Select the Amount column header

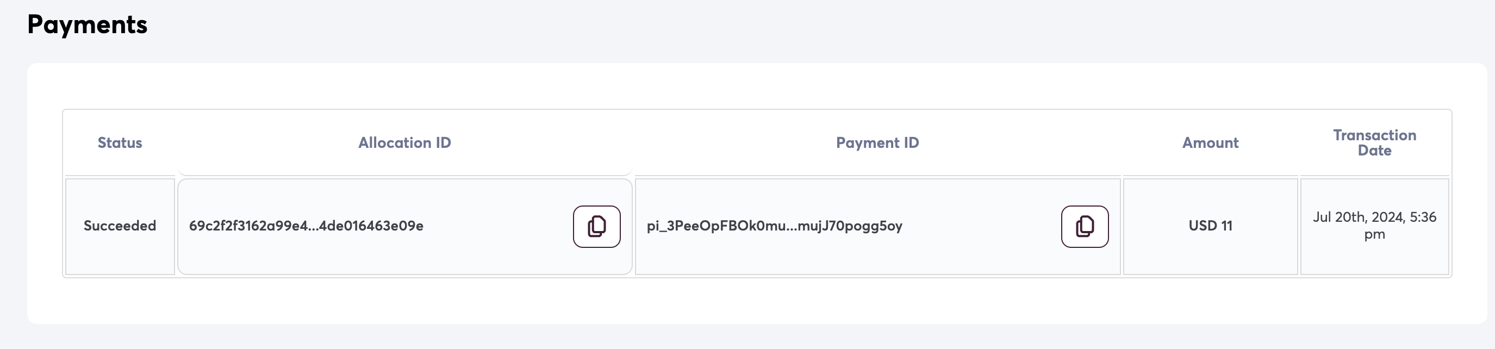[1210, 143]
